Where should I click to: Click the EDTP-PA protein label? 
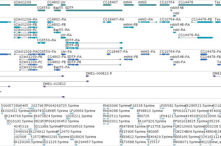pyautogui.click(x=75, y=57)
